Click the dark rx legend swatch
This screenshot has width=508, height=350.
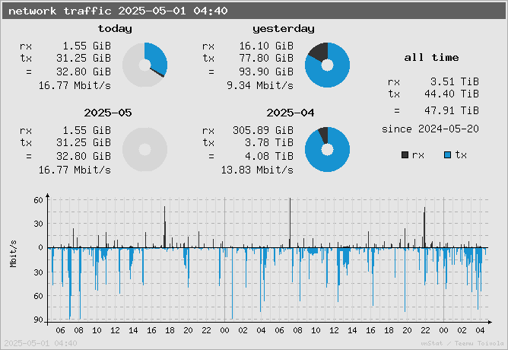tap(405, 155)
